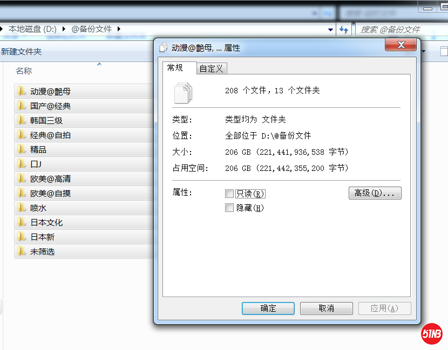Click the refresh arrows icon beside address bar
The height and width of the screenshot is (350, 448).
tap(344, 30)
